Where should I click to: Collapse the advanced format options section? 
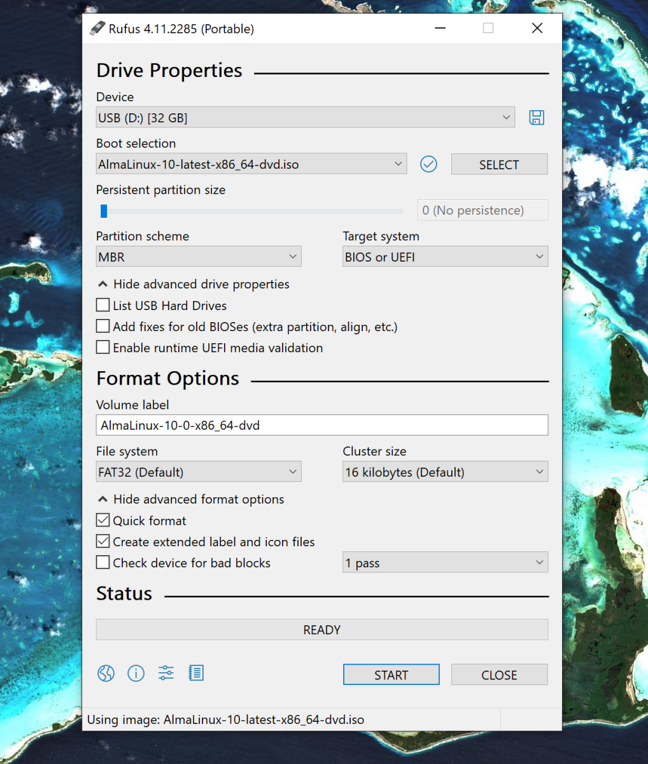coord(191,500)
